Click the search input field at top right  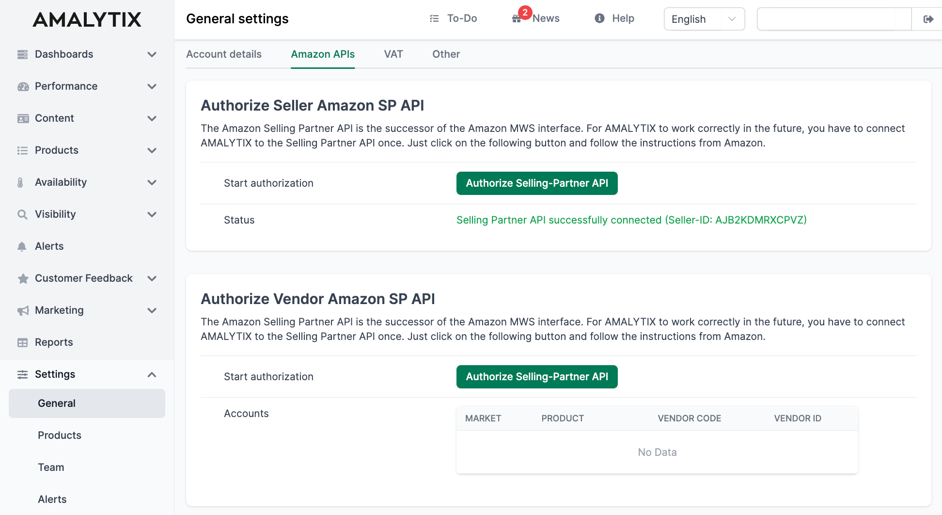coord(833,18)
